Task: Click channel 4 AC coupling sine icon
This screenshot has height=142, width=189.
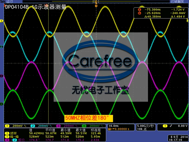Action: pos(102,126)
